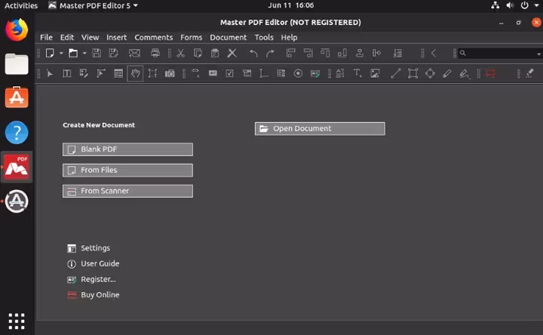Click the Undo arrow icon
543x335 pixels.
point(253,53)
